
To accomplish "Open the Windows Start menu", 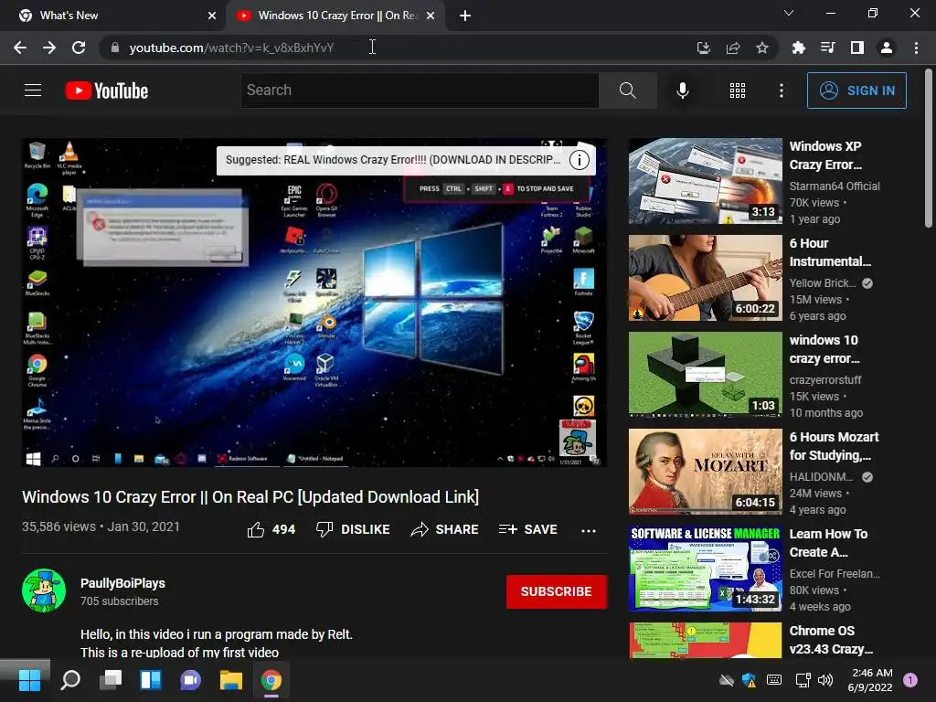I will (x=29, y=680).
